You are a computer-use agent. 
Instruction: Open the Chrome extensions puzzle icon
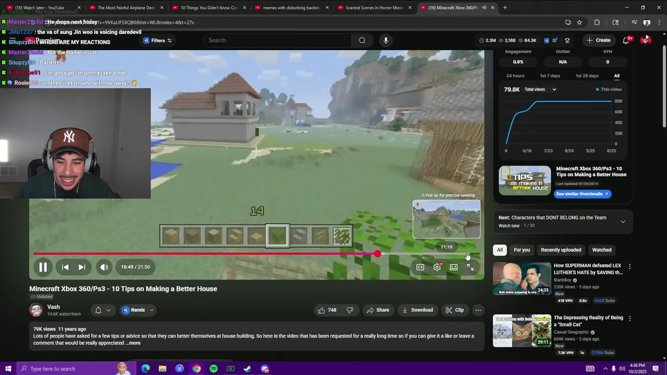[597, 22]
